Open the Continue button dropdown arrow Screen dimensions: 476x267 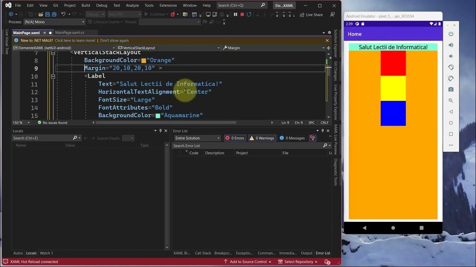tap(167, 14)
